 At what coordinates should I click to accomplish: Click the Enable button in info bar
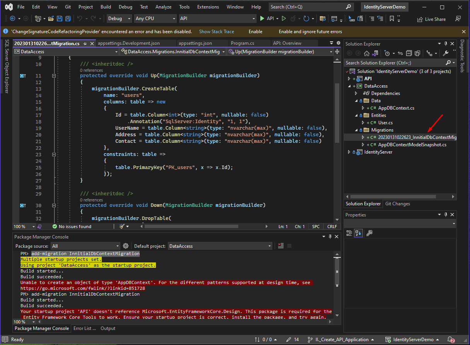pyautogui.click(x=255, y=32)
